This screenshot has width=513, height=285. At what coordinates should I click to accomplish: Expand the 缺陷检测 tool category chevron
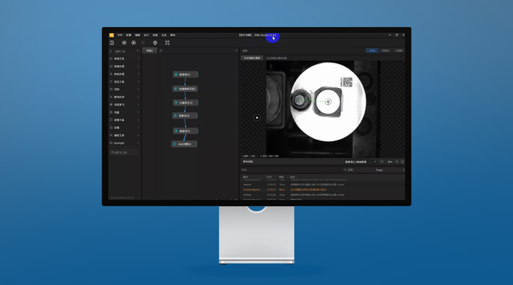coord(138,97)
